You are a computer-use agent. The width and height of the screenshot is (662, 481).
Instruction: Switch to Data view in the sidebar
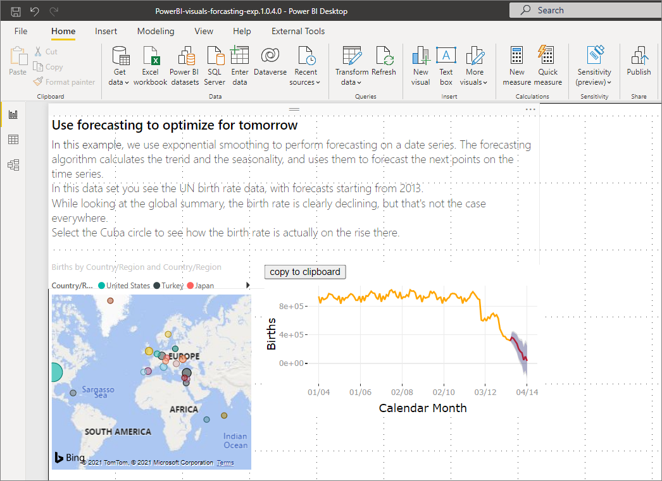point(13,140)
